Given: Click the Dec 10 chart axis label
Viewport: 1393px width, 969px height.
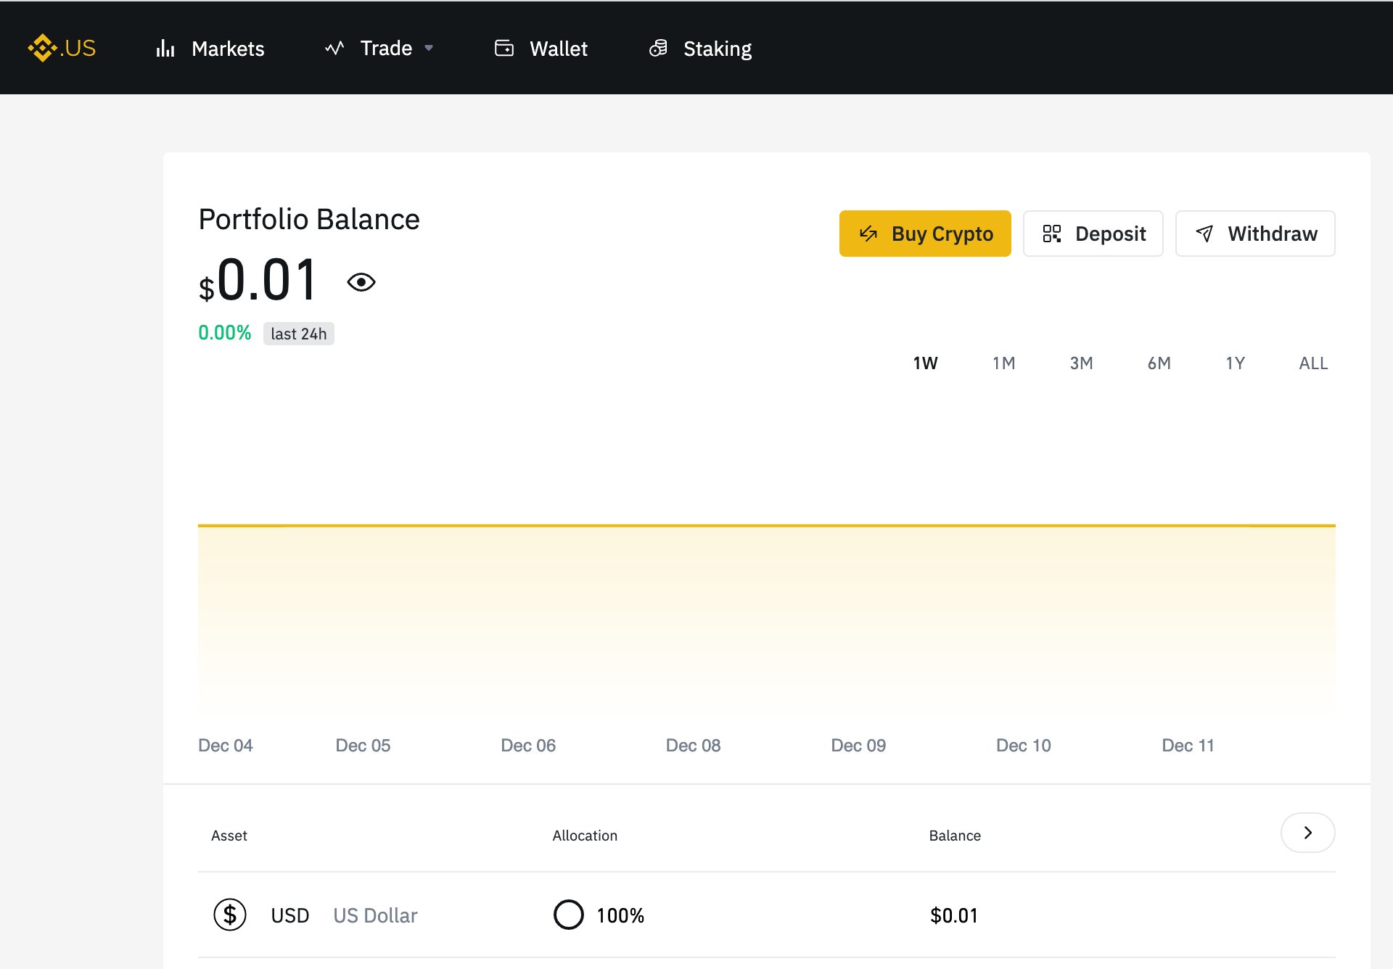Looking at the screenshot, I should (x=1024, y=746).
